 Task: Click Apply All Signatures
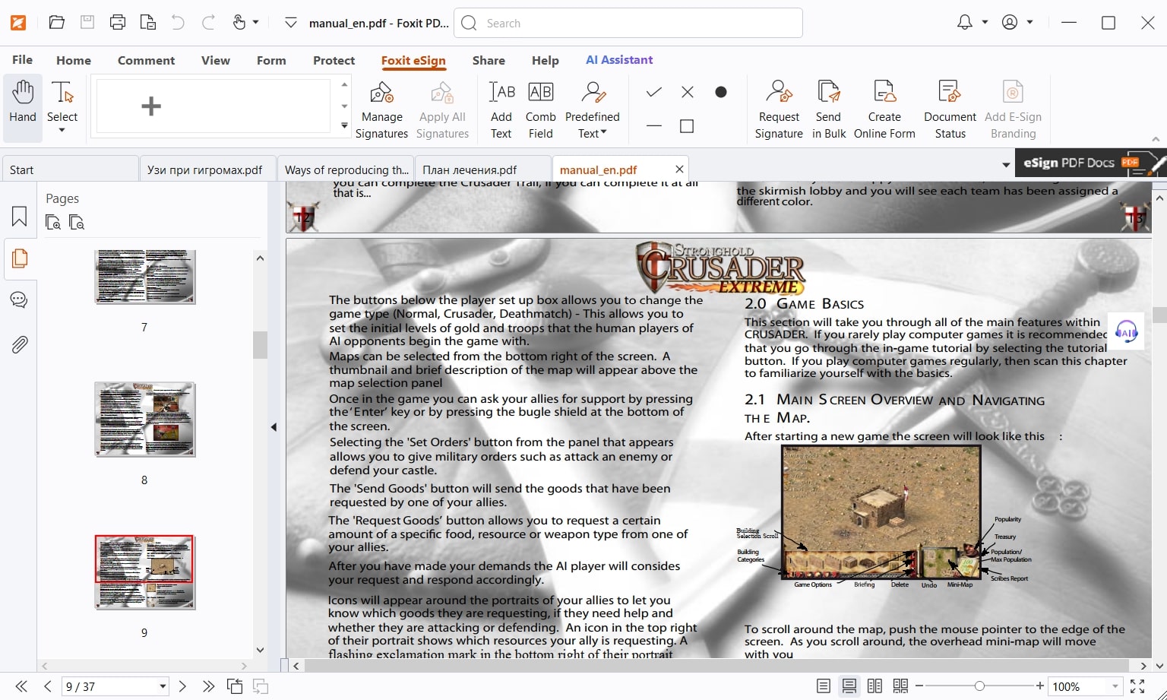pos(442,111)
